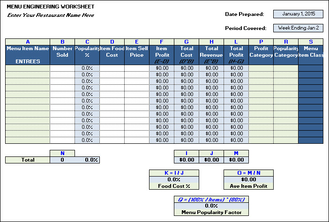Click the MENU ENGINEERING WORKSHEET title
The width and height of the screenshot is (329, 222).
51,7
